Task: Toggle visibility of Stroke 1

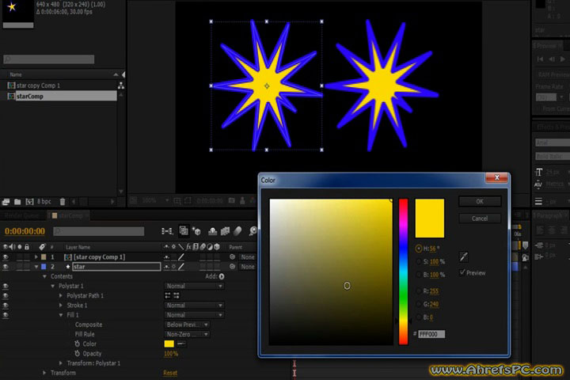Action: click(6, 306)
